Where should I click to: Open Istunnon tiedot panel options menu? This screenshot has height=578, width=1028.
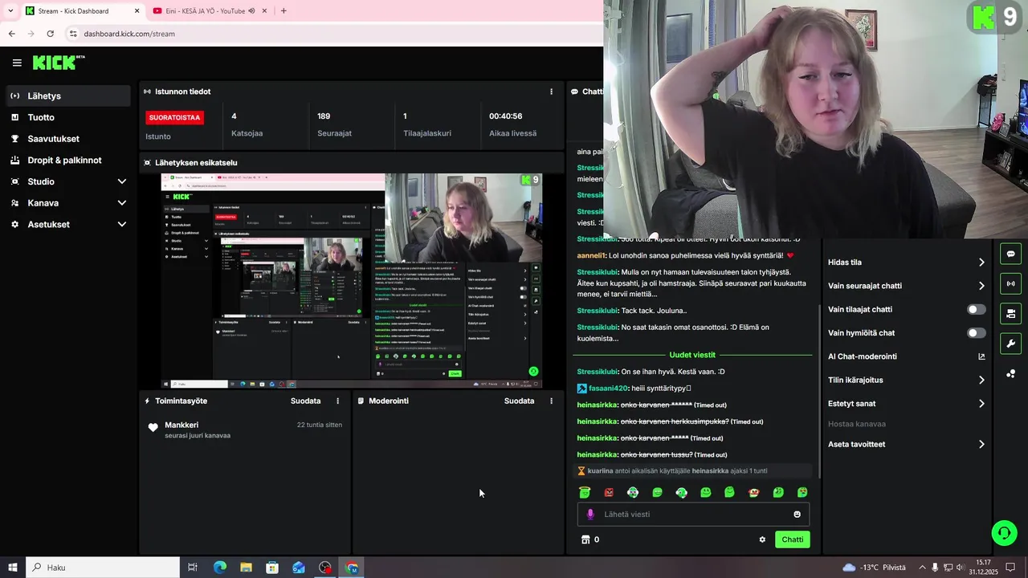click(551, 92)
